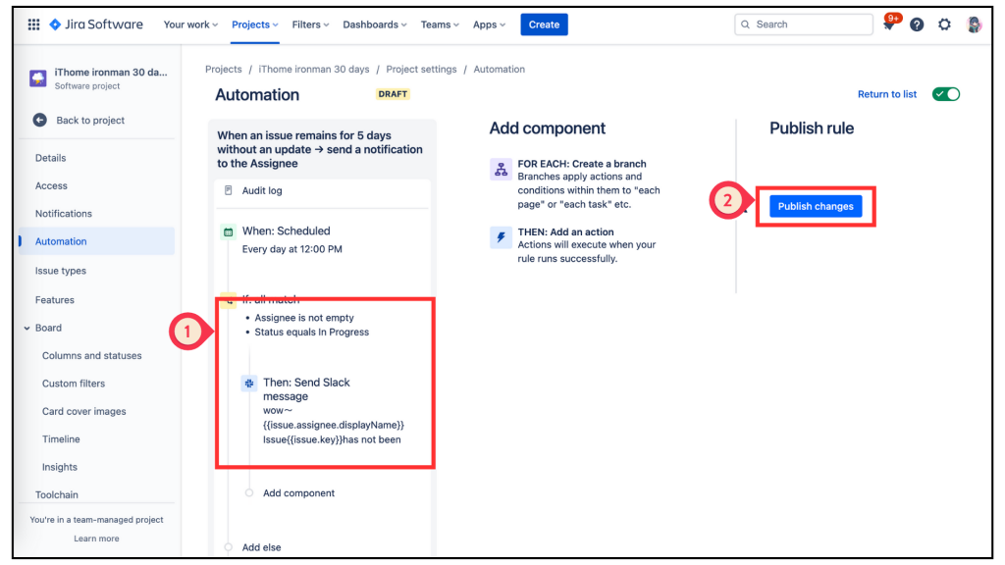This screenshot has height=565, width=1005.
Task: Open the Apps dropdown menu
Action: [489, 25]
